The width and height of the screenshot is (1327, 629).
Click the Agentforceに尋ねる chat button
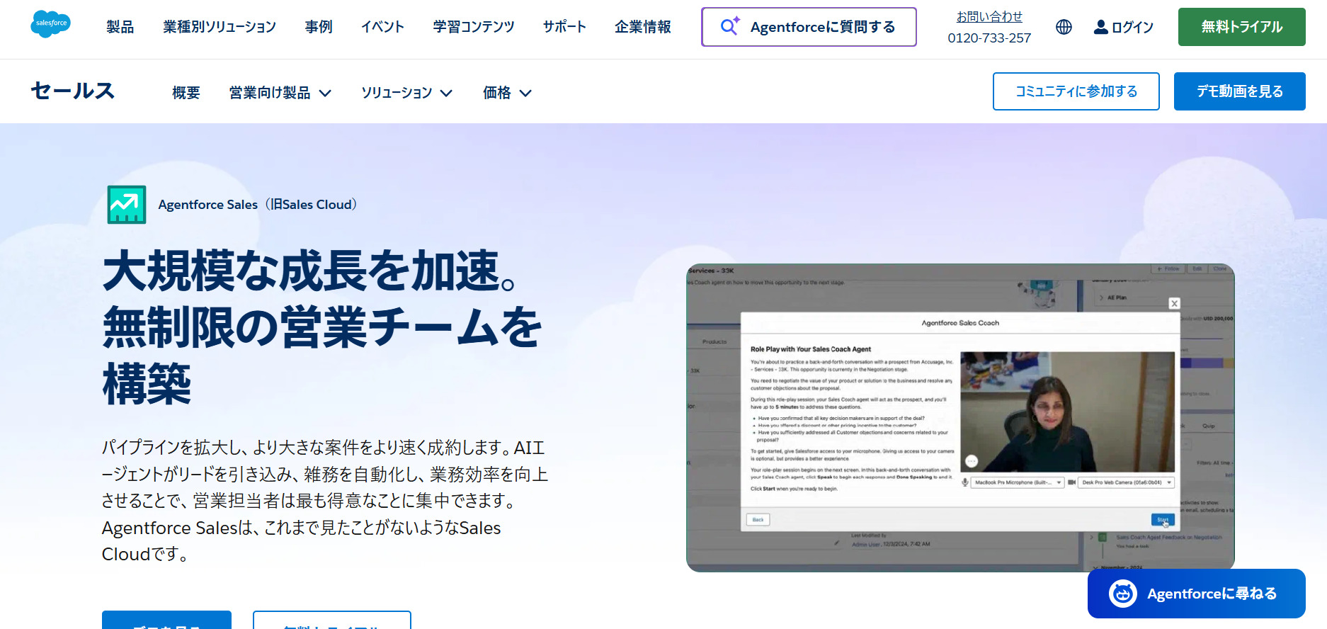point(1197,594)
